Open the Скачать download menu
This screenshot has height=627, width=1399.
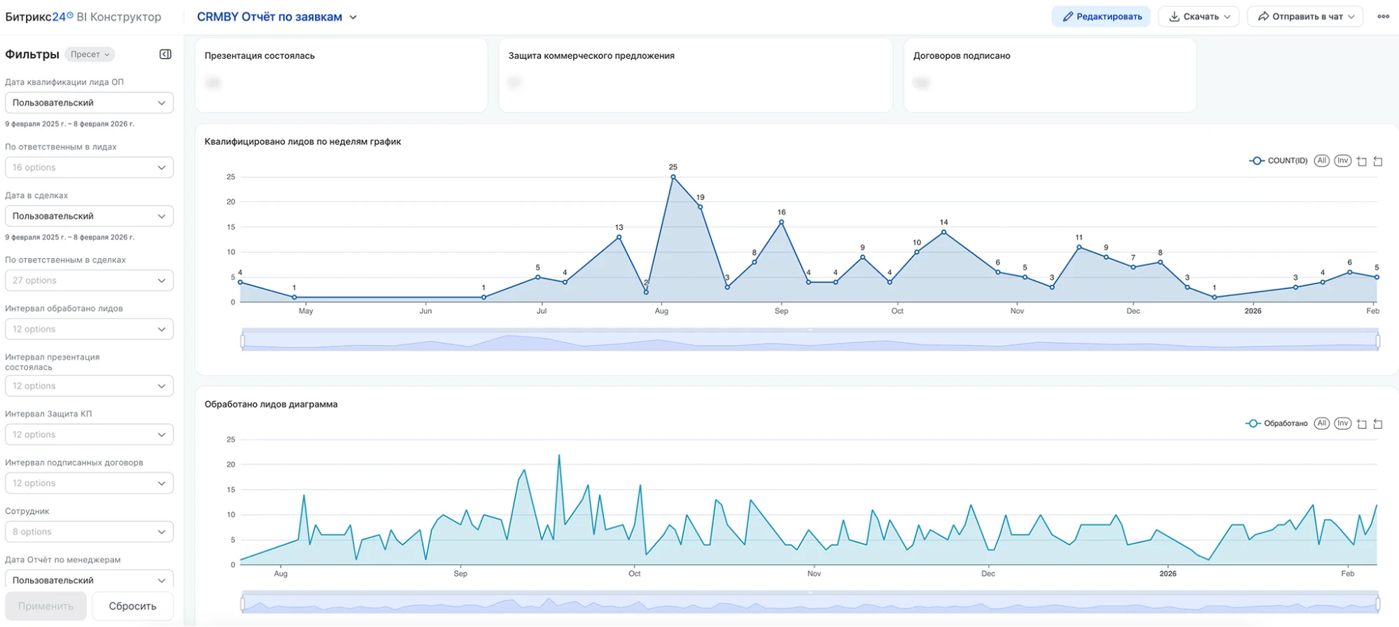pos(1198,17)
